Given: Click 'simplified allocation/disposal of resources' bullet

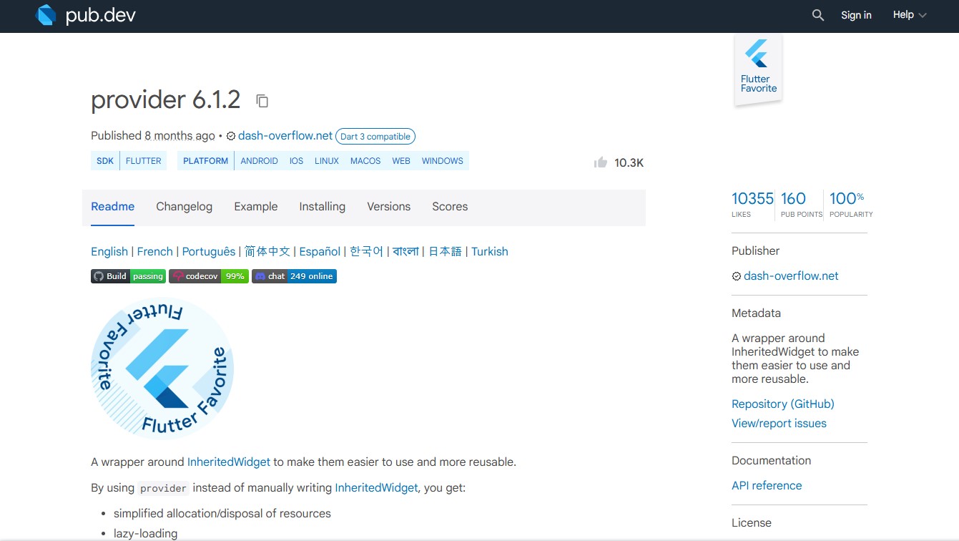Looking at the screenshot, I should [222, 513].
